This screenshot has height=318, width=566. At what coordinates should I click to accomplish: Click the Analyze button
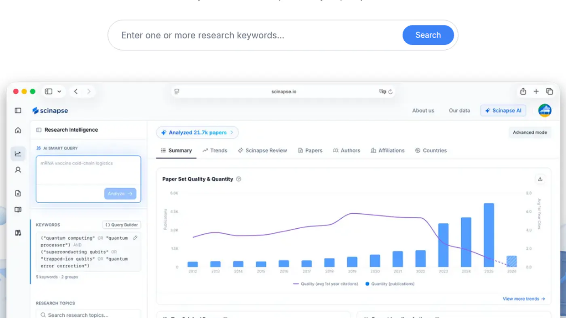click(x=120, y=194)
